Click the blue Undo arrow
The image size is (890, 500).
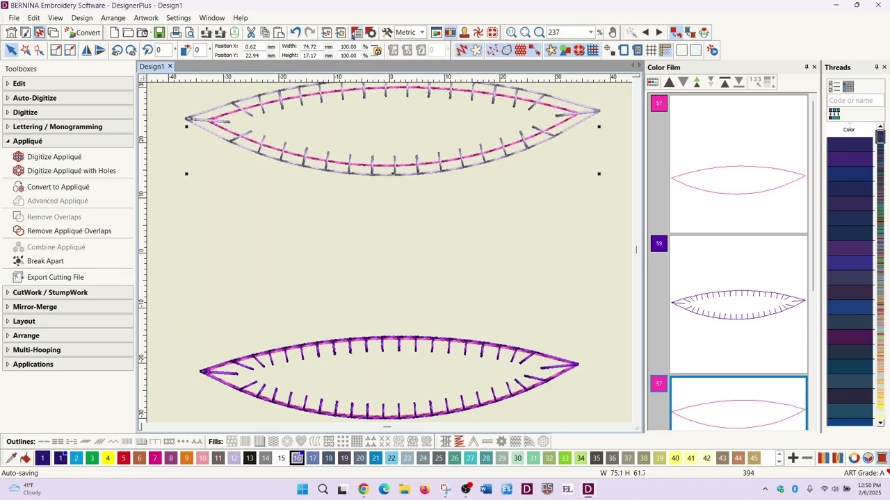296,33
